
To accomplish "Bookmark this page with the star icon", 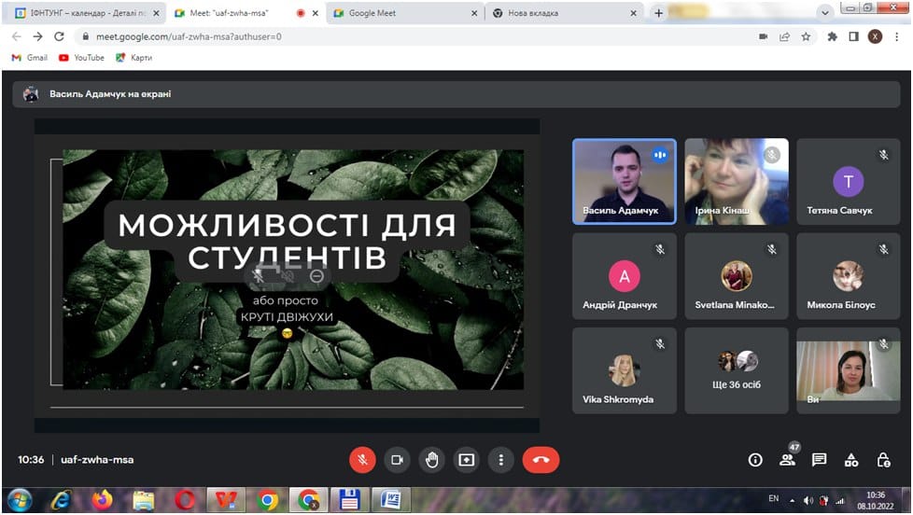I will 806,36.
